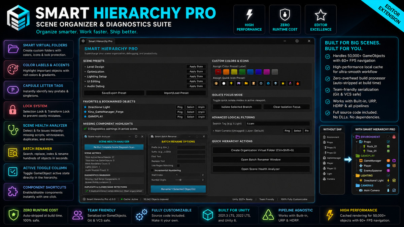Toggle the CAMERAS folder active checkbox
Screen dimensions: 404x227
388,185
